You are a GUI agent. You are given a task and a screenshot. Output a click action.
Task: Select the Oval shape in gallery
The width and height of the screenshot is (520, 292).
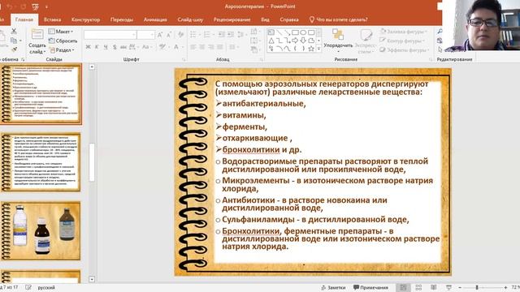point(303,32)
